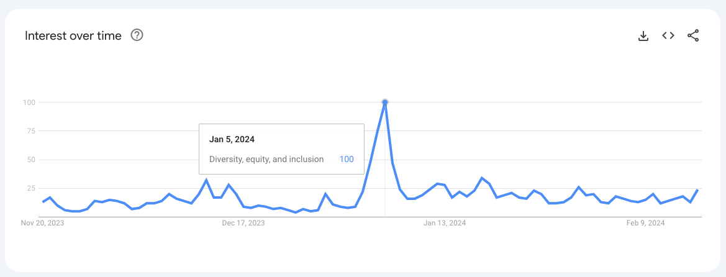The height and width of the screenshot is (277, 726).
Task: Click the 25 y-axis label
Action: tap(30, 188)
